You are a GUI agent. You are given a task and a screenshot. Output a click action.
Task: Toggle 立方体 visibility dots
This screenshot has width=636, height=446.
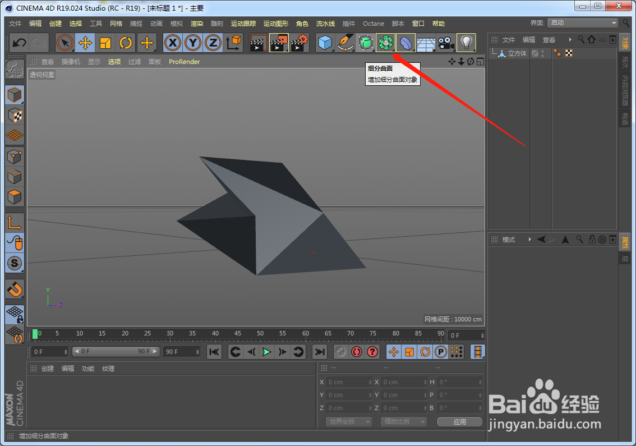tap(543, 53)
